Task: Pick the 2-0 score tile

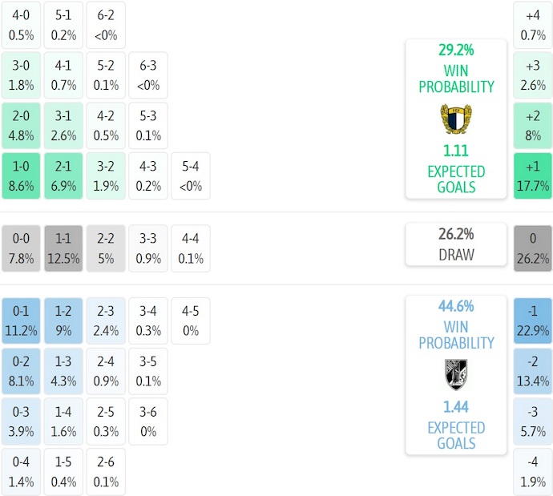Action: 21,126
